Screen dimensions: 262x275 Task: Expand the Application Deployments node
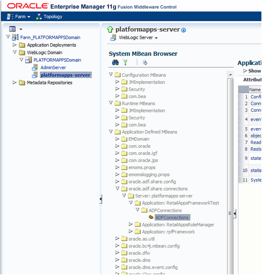point(15,45)
